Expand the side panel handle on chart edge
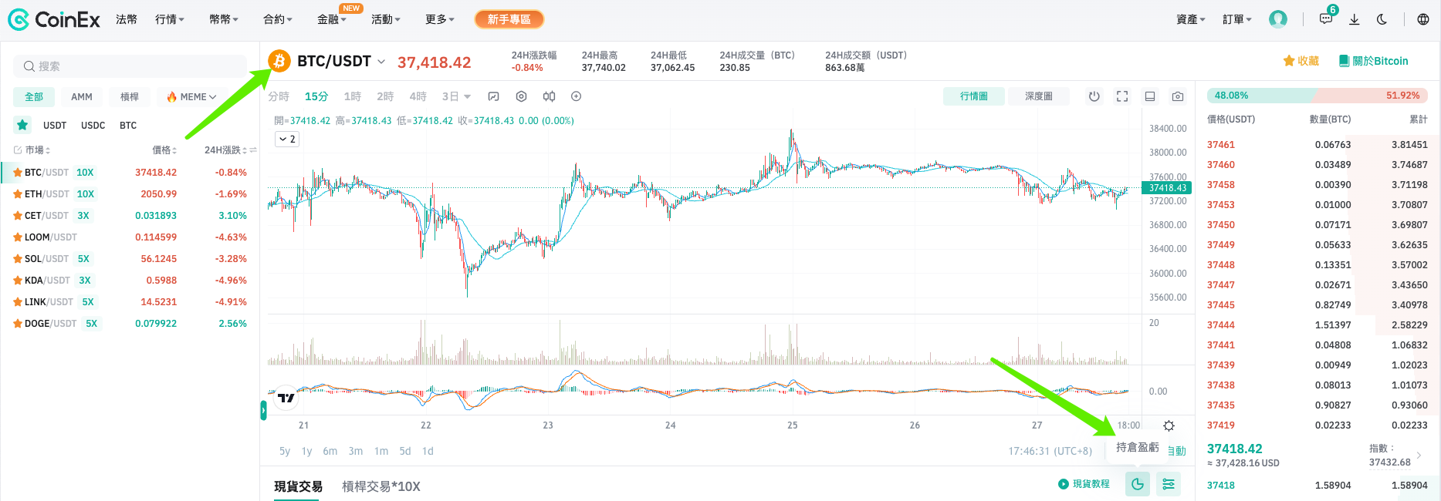The image size is (1441, 501). pos(263,410)
